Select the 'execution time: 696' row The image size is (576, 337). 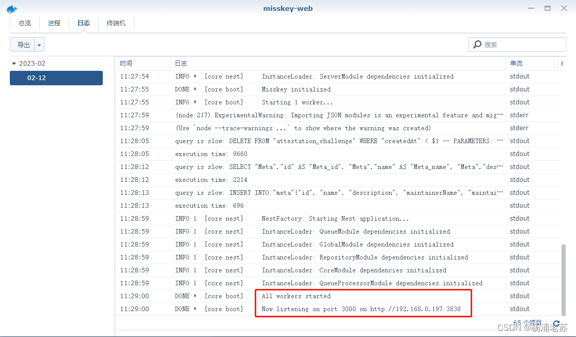point(338,205)
